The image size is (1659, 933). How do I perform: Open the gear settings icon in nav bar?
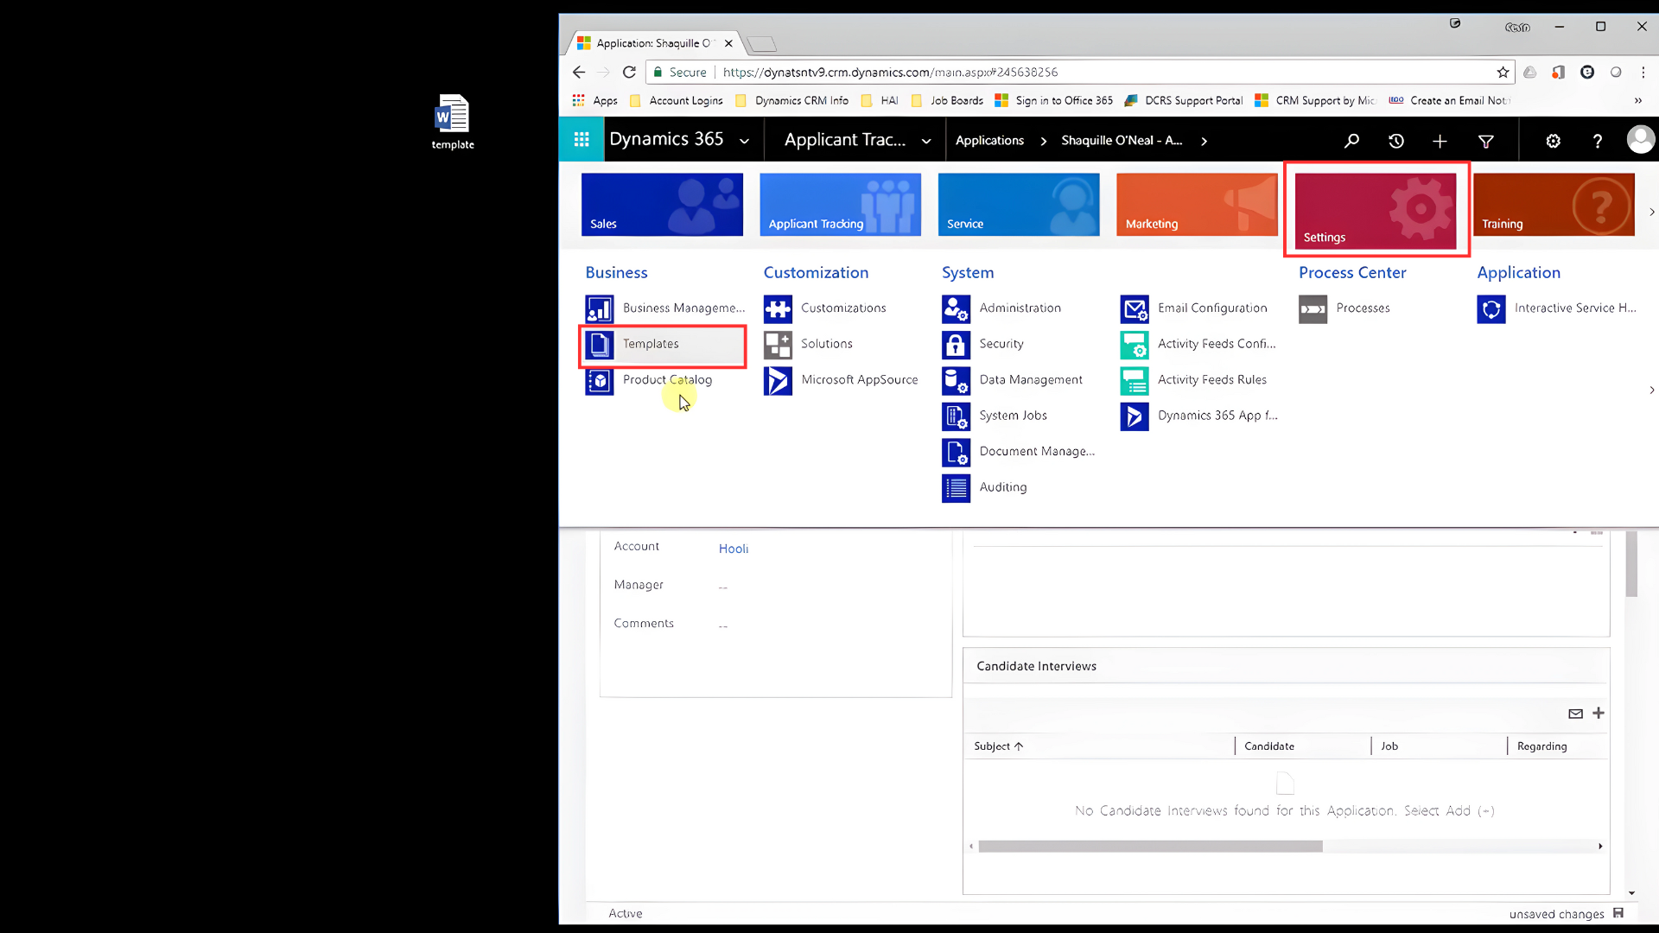click(x=1553, y=141)
